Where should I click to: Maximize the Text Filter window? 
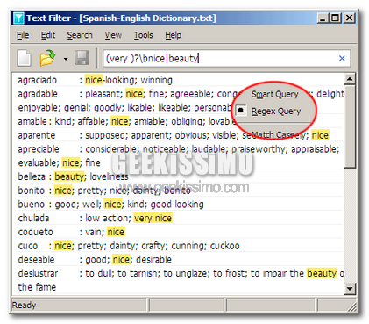336,18
